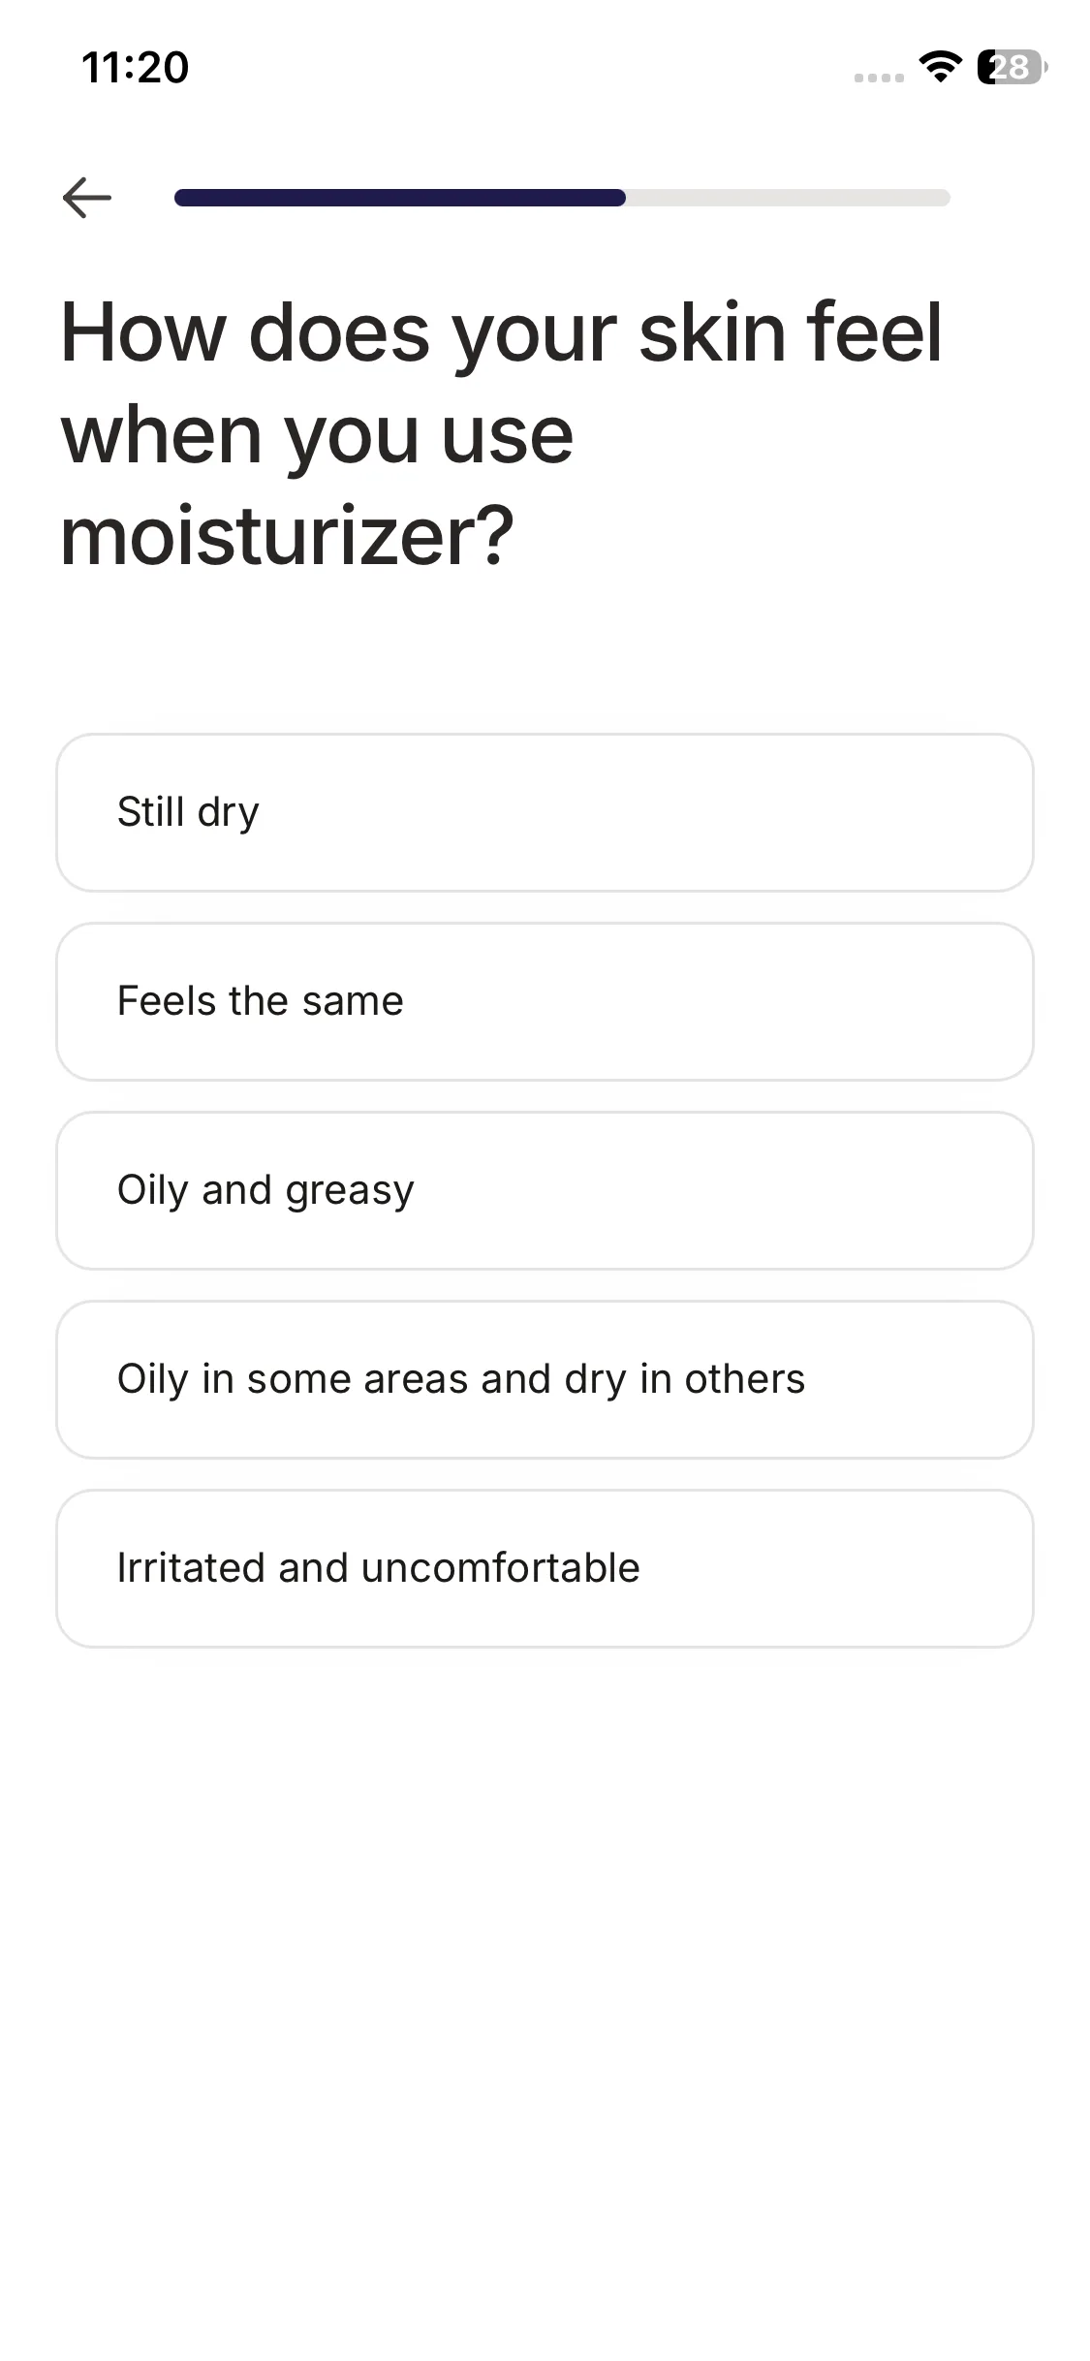Image resolution: width=1090 pixels, height=2361 pixels.
Task: Tap the battery level indicator
Action: tap(1011, 67)
